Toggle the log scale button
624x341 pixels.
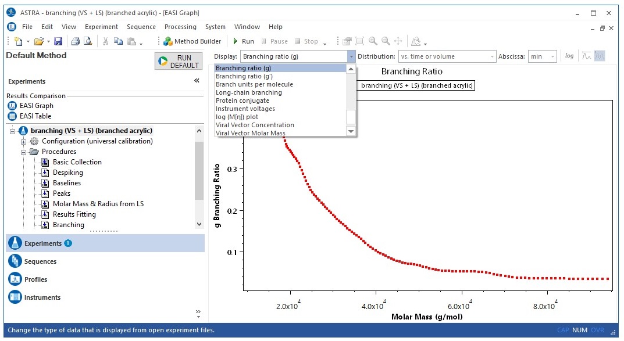click(569, 56)
